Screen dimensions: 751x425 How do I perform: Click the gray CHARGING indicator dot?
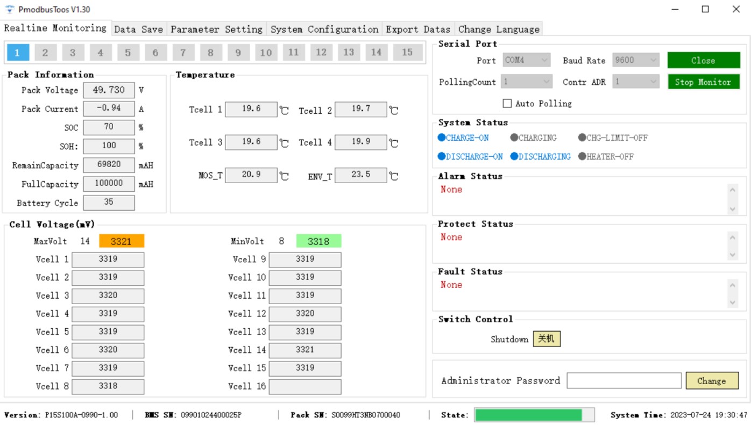[x=514, y=138]
